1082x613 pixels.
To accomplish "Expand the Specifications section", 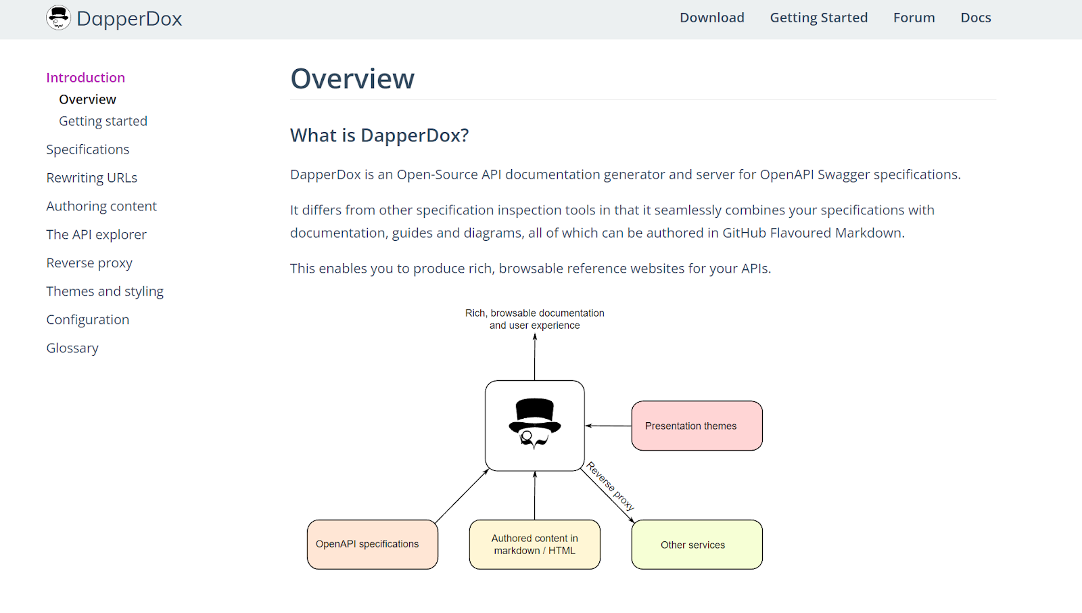I will coord(87,149).
